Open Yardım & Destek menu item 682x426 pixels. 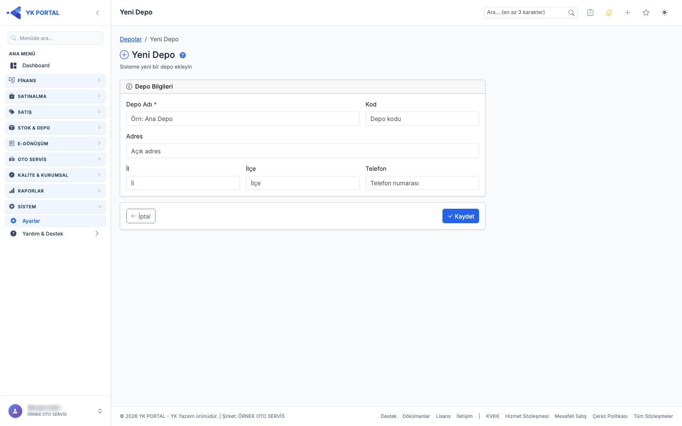(55, 234)
